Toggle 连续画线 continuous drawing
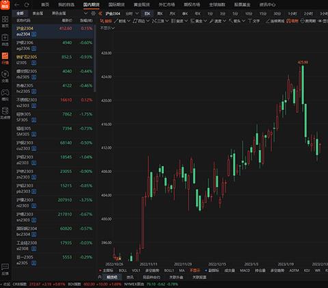This screenshot has height=288, width=328. pyautogui.click(x=275, y=21)
